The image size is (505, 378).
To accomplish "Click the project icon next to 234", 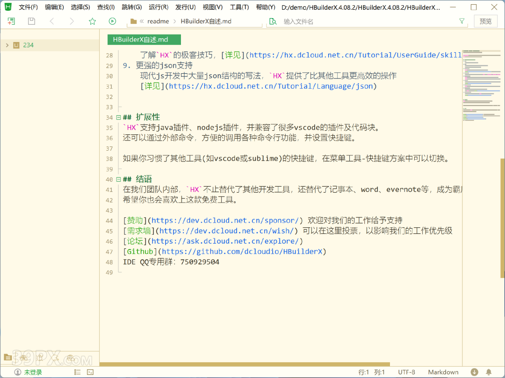I will [x=16, y=45].
